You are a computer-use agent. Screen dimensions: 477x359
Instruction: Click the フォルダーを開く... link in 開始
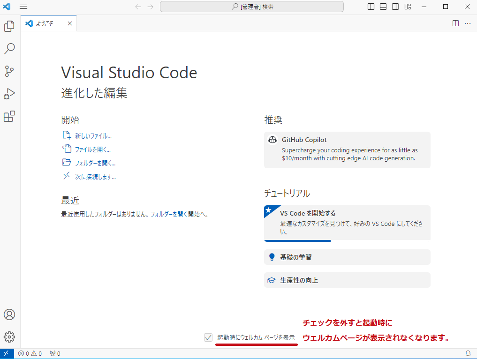coord(95,163)
